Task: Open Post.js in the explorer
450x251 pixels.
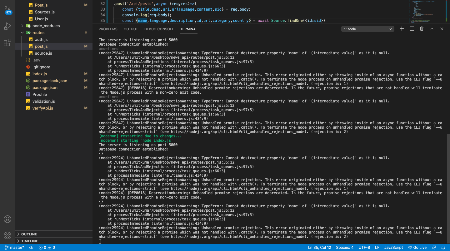Action: click(x=54, y=5)
